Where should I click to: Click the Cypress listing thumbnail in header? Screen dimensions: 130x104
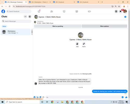pyautogui.click(x=36, y=17)
